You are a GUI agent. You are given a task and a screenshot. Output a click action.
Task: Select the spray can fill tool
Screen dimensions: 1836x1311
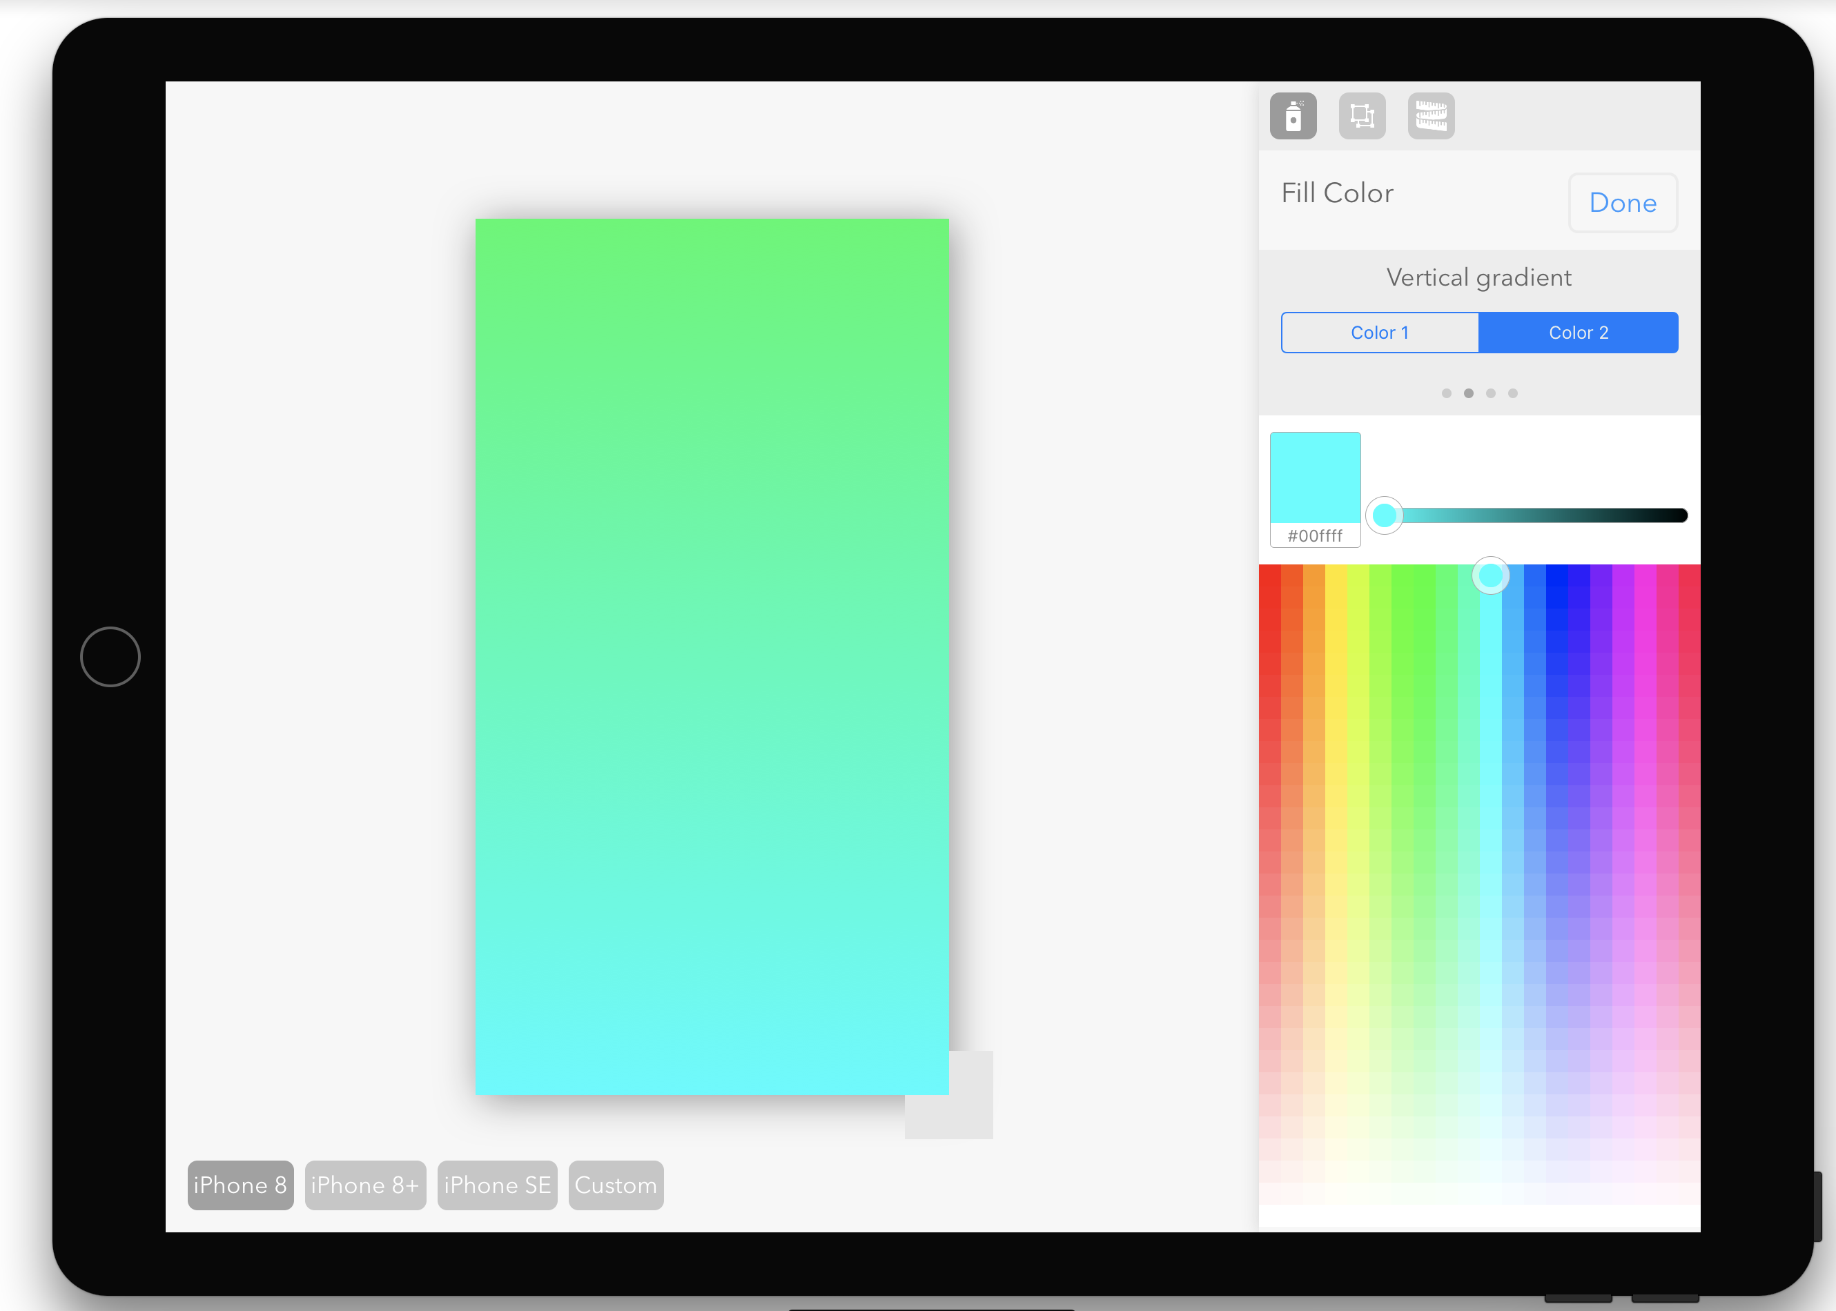point(1293,116)
